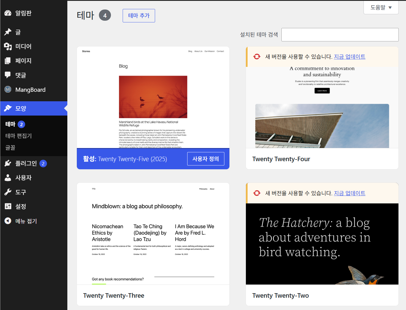
Task: Open the 글꼴 fonts submenu item
Action: pos(10,147)
